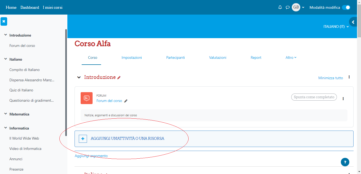Edit the Forum del corso title pencil
361x174 pixels.
(x=126, y=101)
